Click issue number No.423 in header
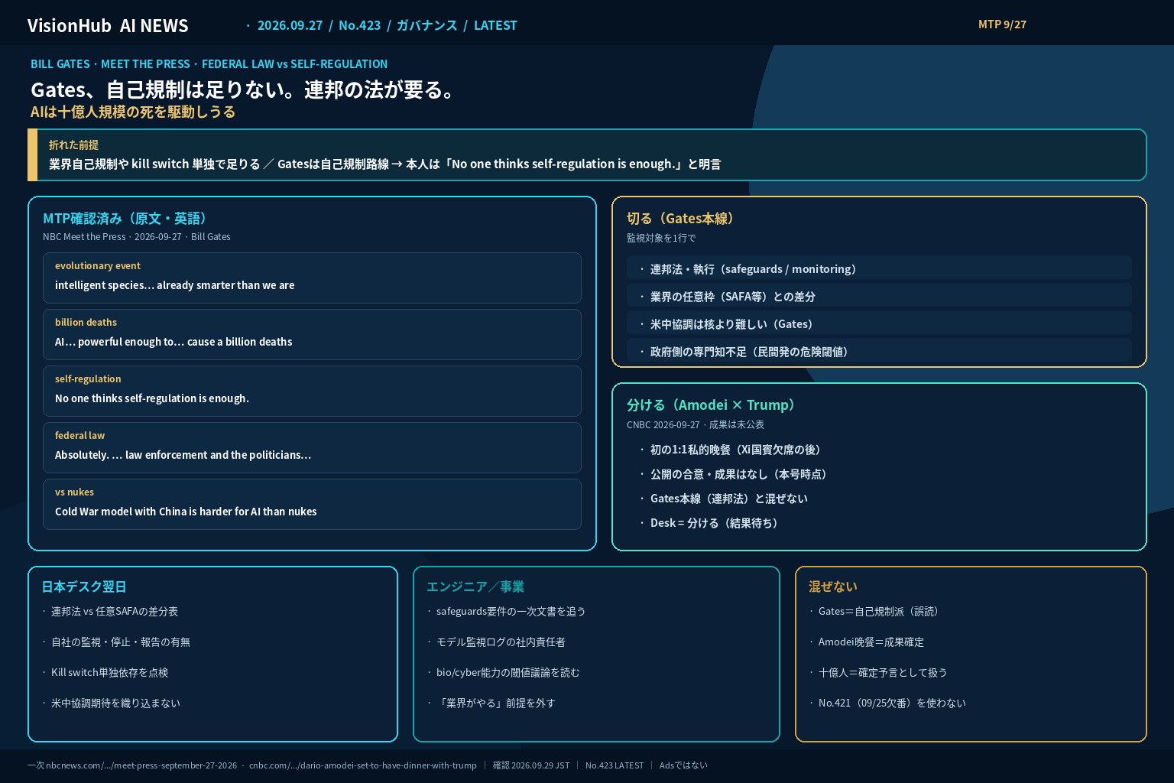Viewport: 1174px width, 783px height. (359, 25)
